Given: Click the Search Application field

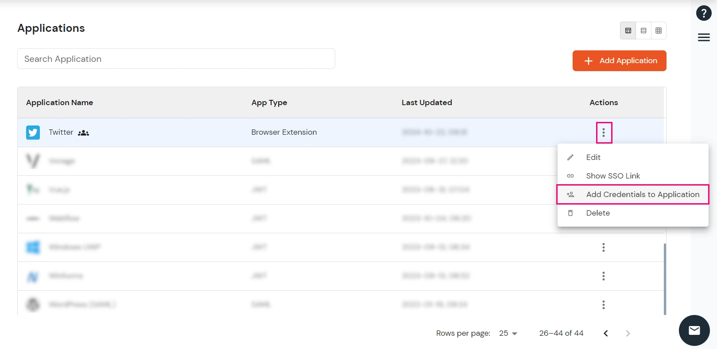Looking at the screenshot, I should pyautogui.click(x=176, y=59).
